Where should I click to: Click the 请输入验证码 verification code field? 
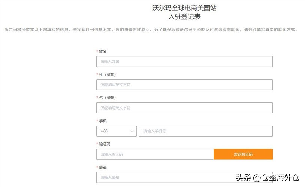pyautogui.click(x=155, y=154)
